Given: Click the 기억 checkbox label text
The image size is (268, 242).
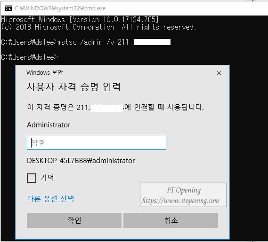Looking at the screenshot, I should click(47, 178).
